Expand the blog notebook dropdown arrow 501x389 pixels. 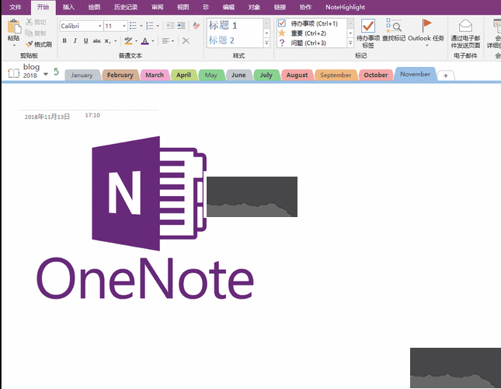point(46,74)
